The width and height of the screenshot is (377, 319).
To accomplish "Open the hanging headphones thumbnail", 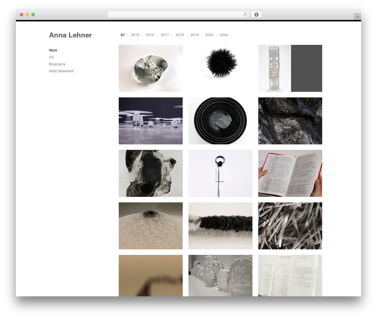I will point(220,173).
